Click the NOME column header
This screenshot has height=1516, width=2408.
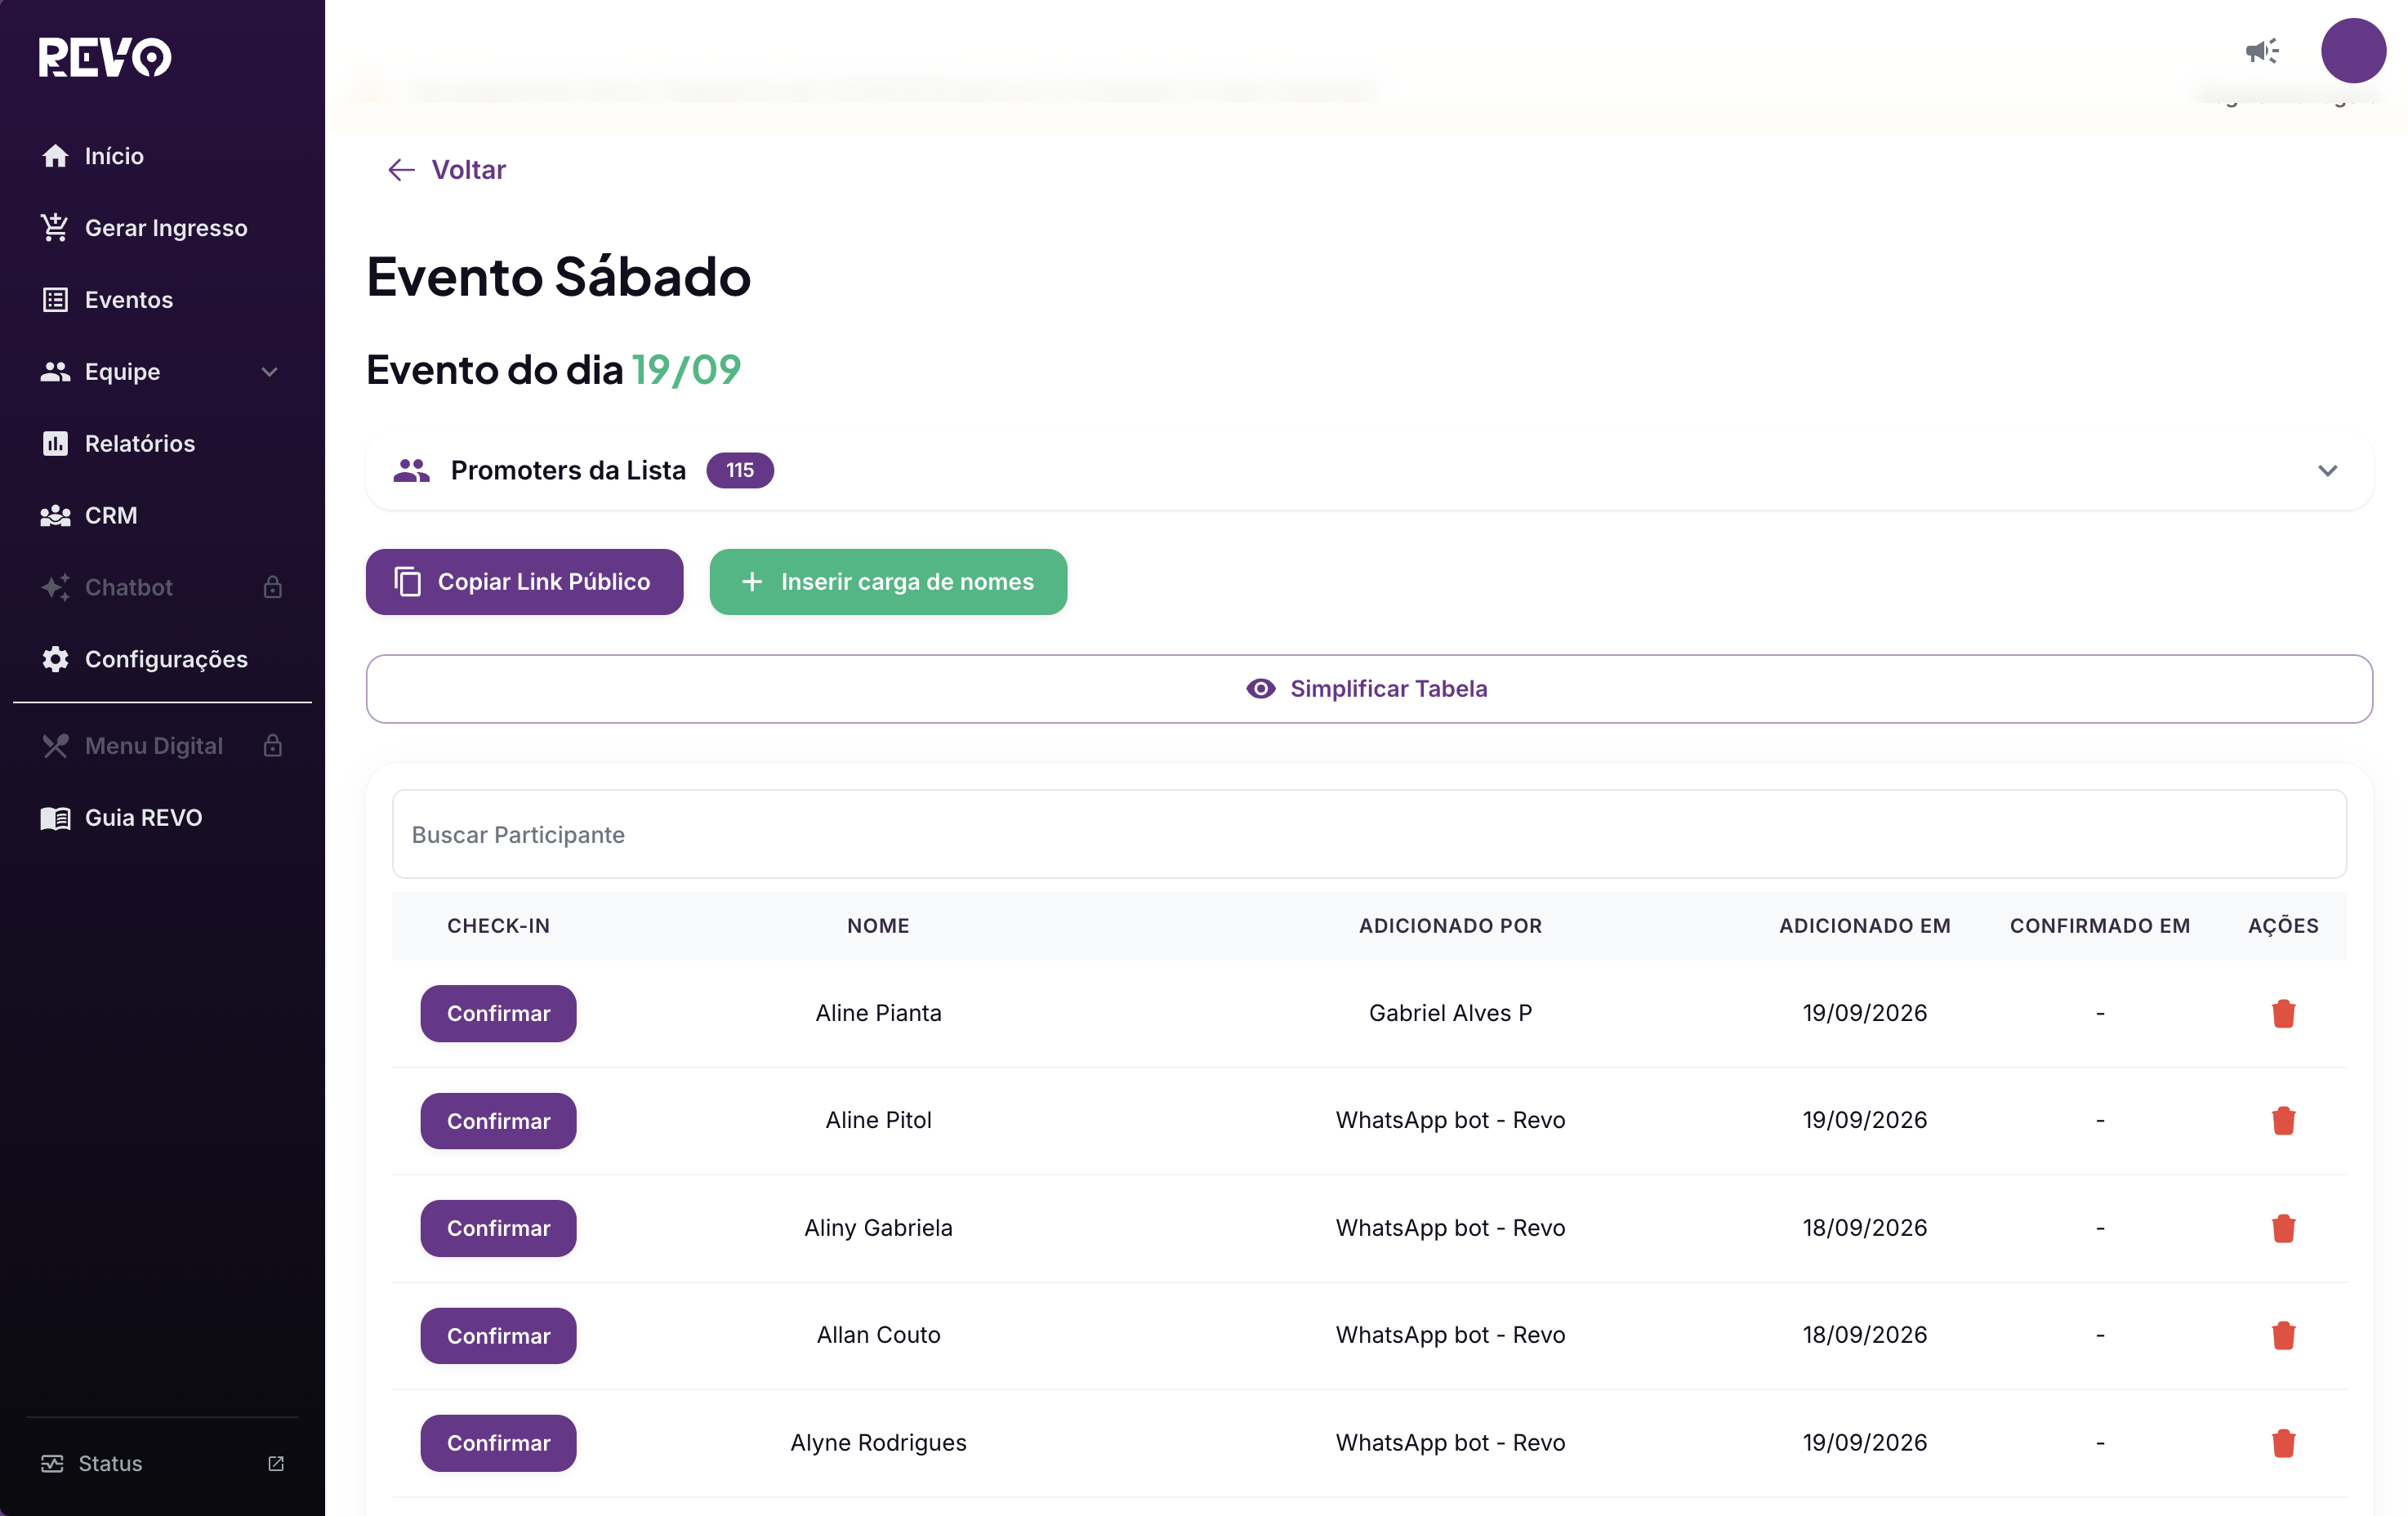(878, 926)
